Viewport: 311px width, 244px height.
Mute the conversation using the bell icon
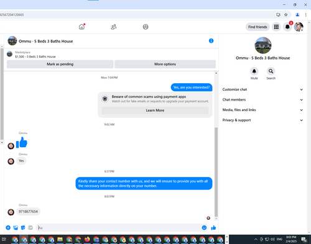254,71
